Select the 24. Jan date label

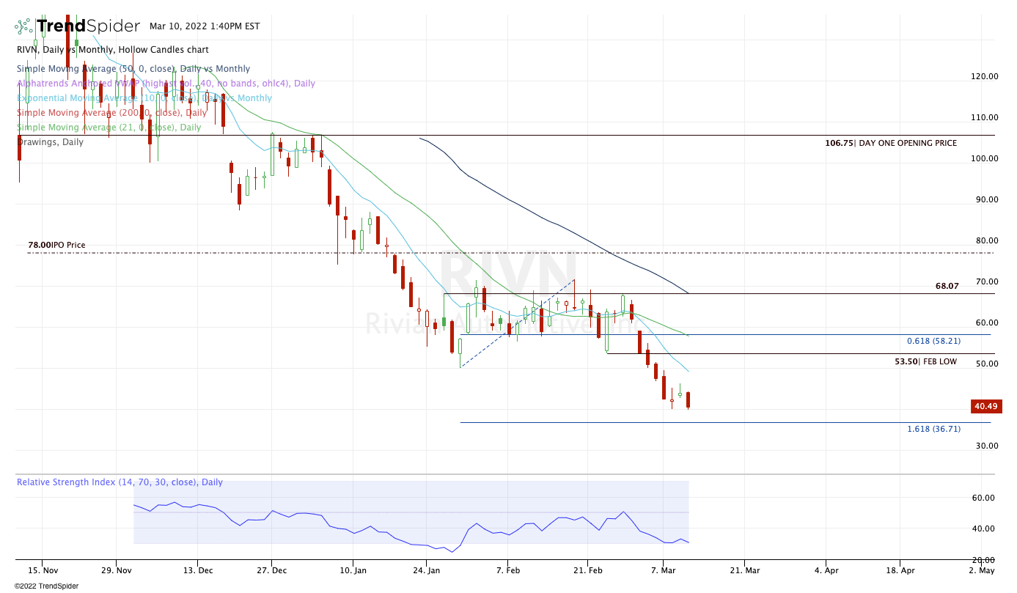coord(427,570)
